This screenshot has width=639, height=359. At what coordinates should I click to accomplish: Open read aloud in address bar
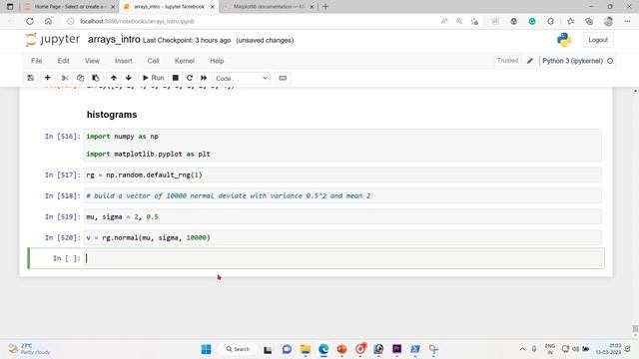pyautogui.click(x=444, y=21)
